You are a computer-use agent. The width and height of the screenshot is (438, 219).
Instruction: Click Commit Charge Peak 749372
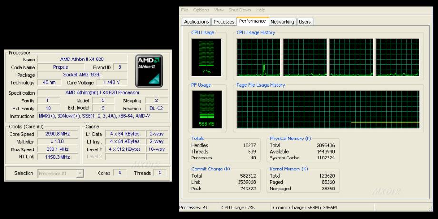pyautogui.click(x=248, y=189)
